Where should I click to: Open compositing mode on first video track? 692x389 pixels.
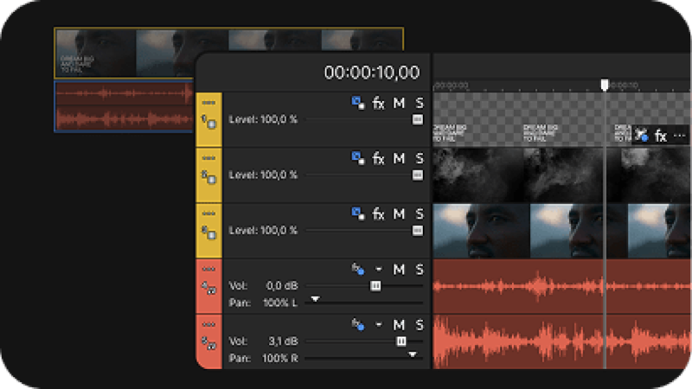pos(358,103)
